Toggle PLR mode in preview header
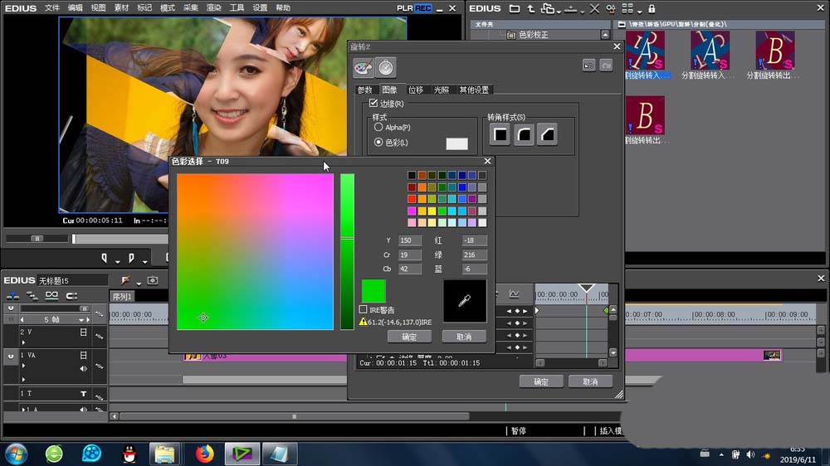The height and width of the screenshot is (466, 830). (x=405, y=8)
